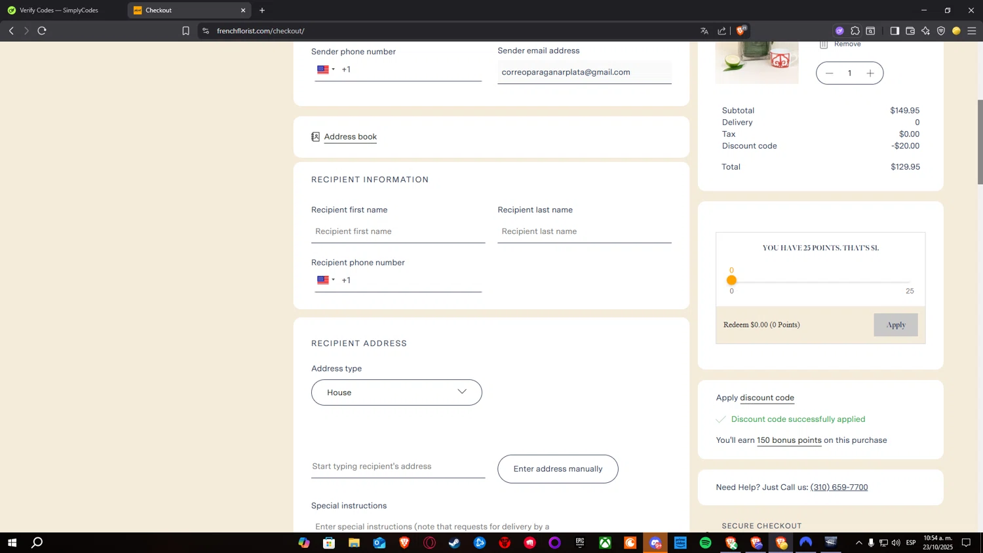Click the Total $129.95 amount
This screenshot has height=553, width=983.
905,167
